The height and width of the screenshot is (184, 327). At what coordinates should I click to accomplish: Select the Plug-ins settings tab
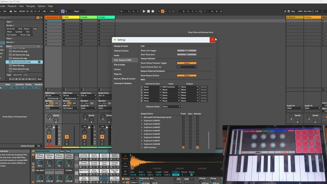pos(118,74)
